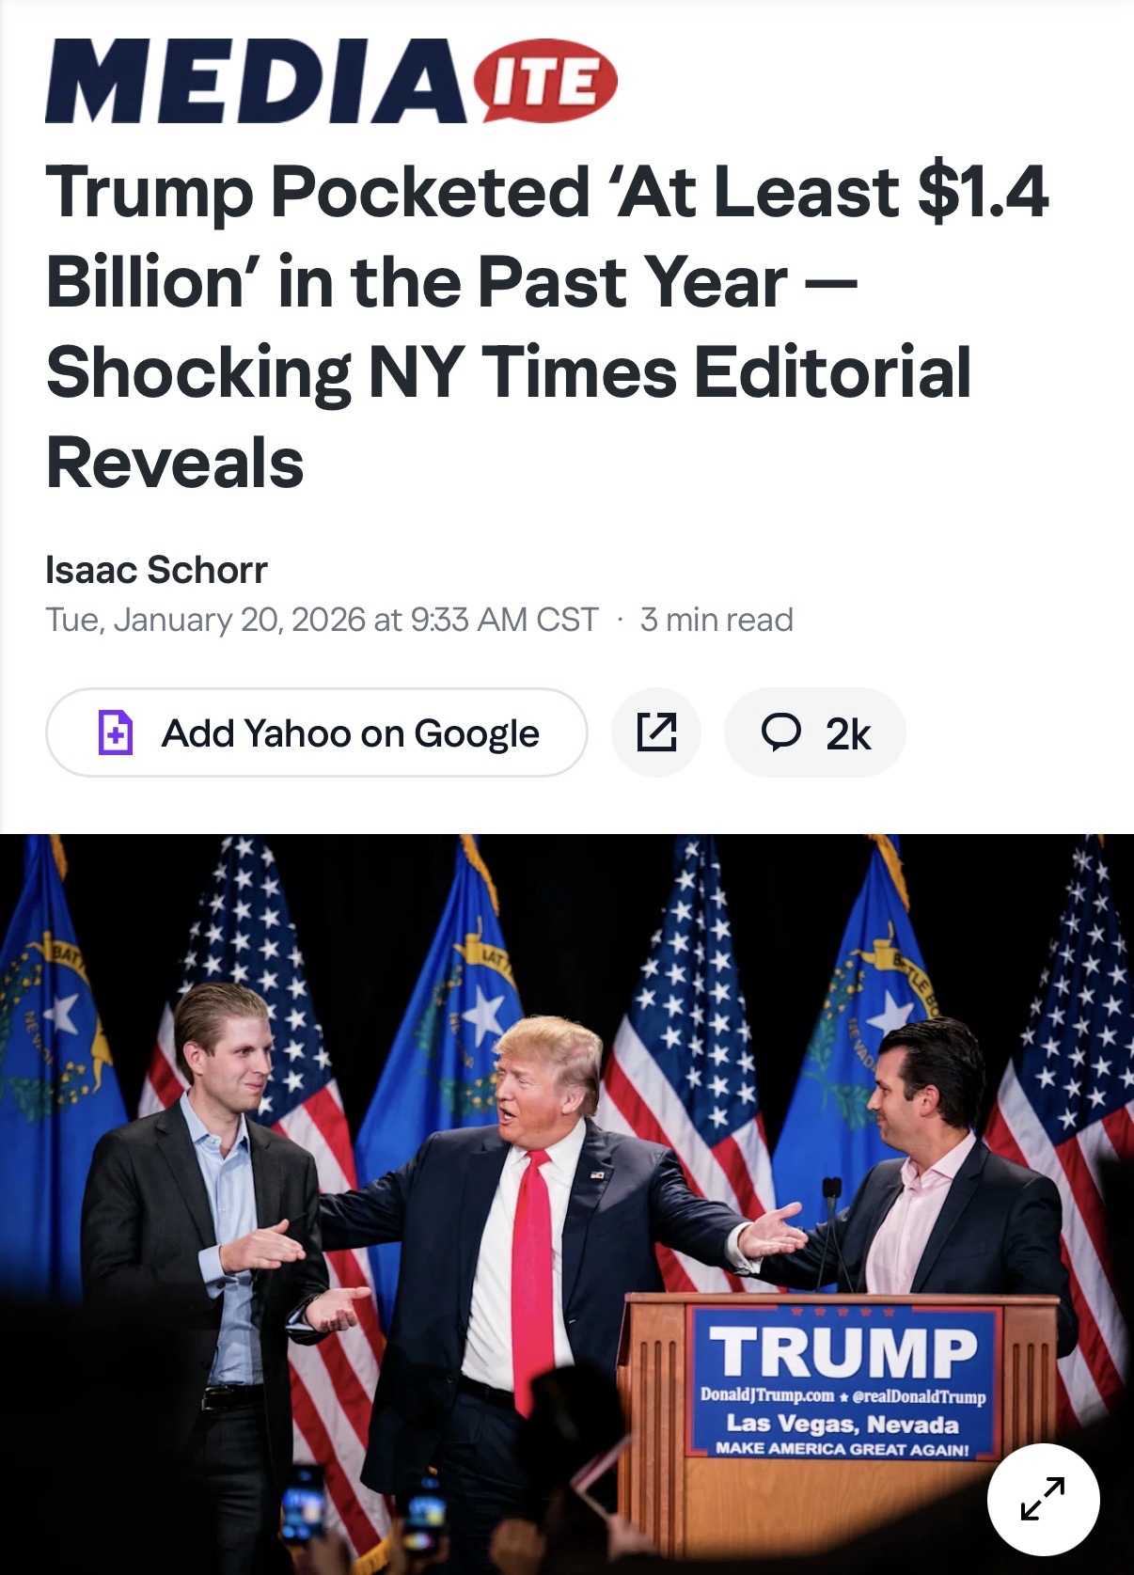The height and width of the screenshot is (1575, 1134).
Task: Click the Las Vegas, Nevada podium text
Action: tap(843, 1424)
